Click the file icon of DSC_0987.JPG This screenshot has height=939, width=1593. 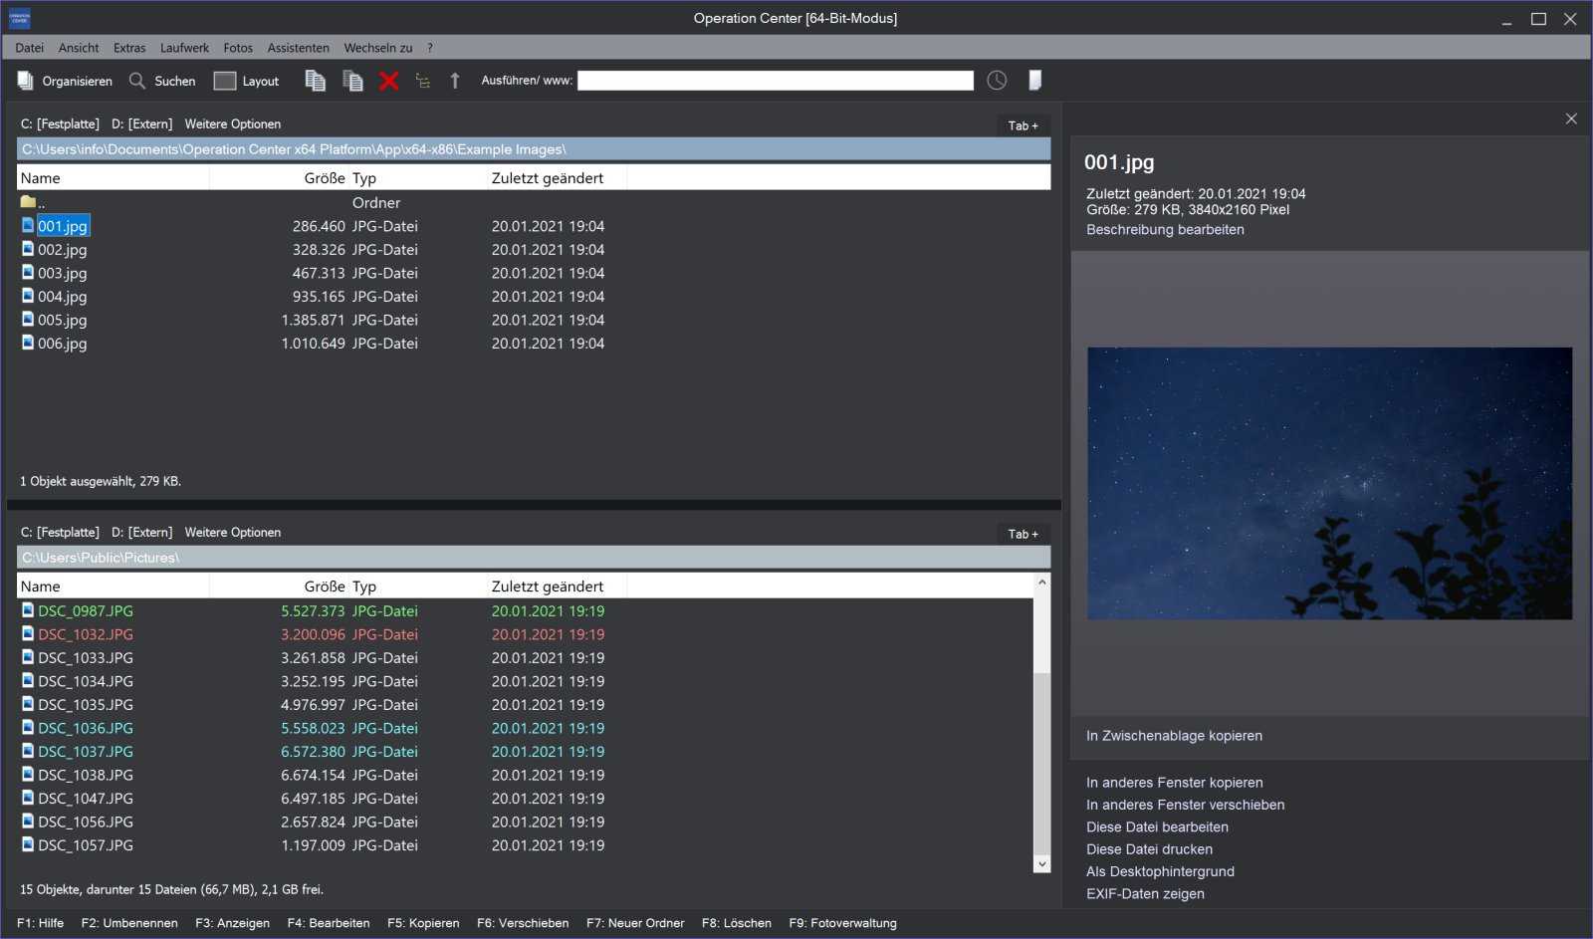pyautogui.click(x=28, y=610)
